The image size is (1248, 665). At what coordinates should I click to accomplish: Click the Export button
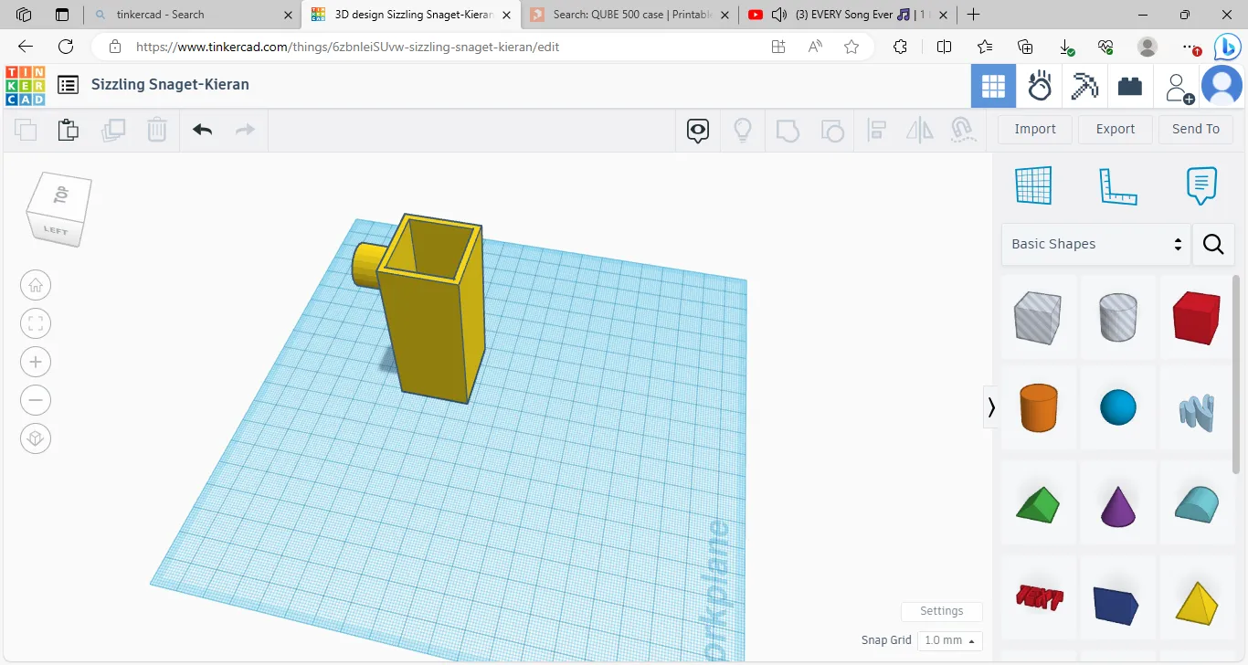coord(1115,129)
